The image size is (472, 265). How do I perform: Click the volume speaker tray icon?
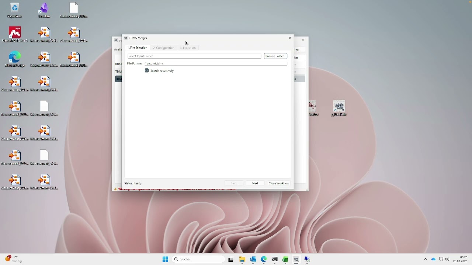pyautogui.click(x=447, y=259)
